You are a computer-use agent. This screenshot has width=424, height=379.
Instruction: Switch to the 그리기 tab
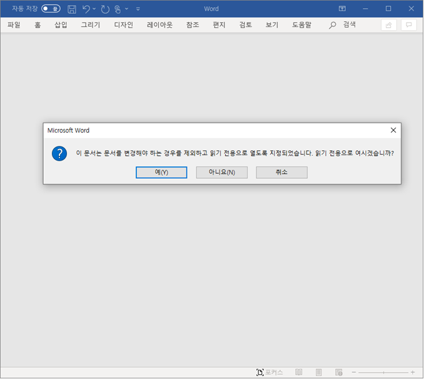tap(91, 25)
